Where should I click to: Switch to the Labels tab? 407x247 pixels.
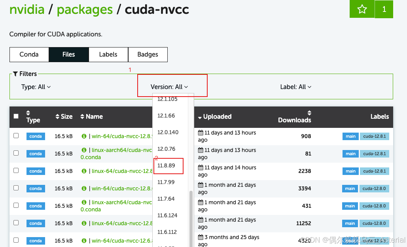[x=108, y=55]
